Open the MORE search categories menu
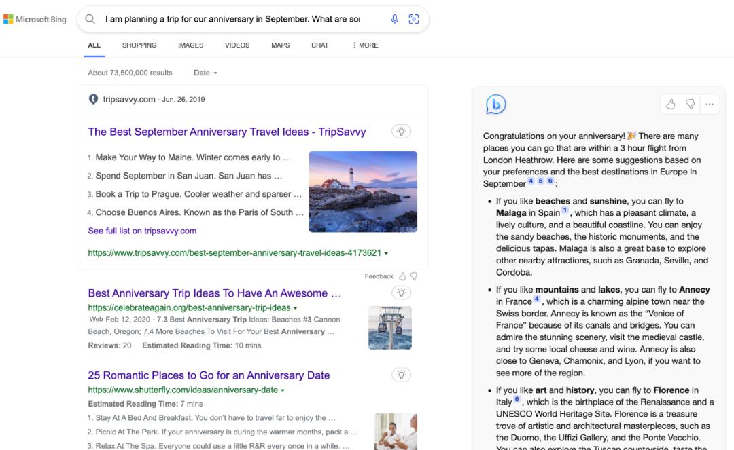734x450 pixels. pos(366,45)
